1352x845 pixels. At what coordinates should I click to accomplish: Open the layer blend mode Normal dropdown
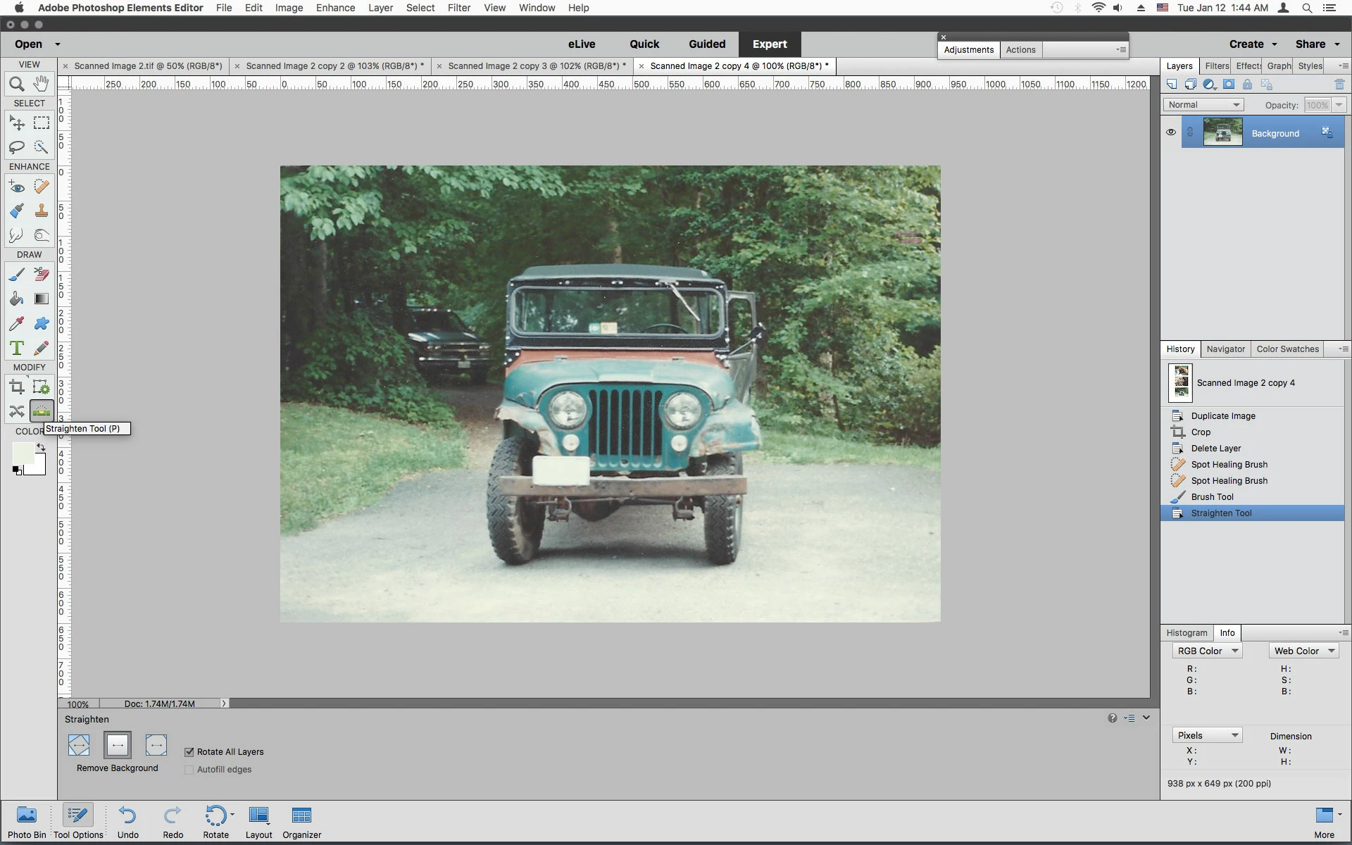(x=1203, y=105)
